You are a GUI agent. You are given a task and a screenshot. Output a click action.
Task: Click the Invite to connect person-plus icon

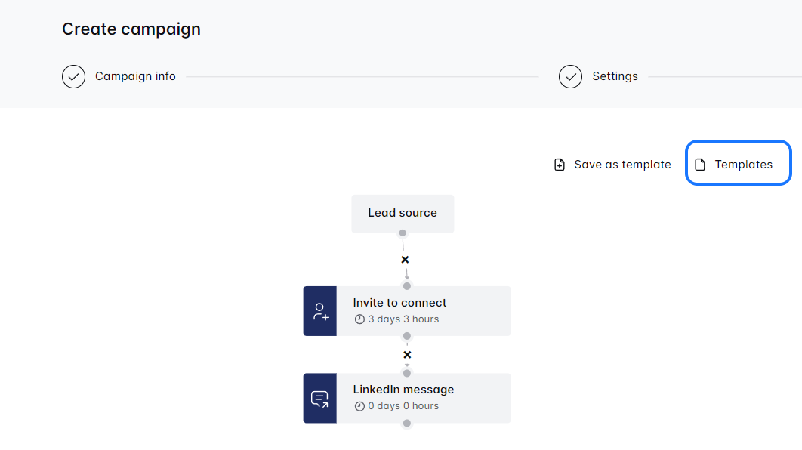320,311
